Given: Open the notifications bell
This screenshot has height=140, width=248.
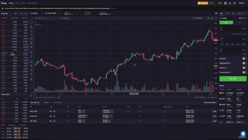Looking at the screenshot, I should coord(230,3).
